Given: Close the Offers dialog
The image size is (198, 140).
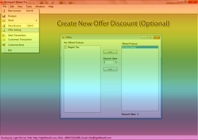Looking at the screenshot, I should pyautogui.click(x=157, y=37).
